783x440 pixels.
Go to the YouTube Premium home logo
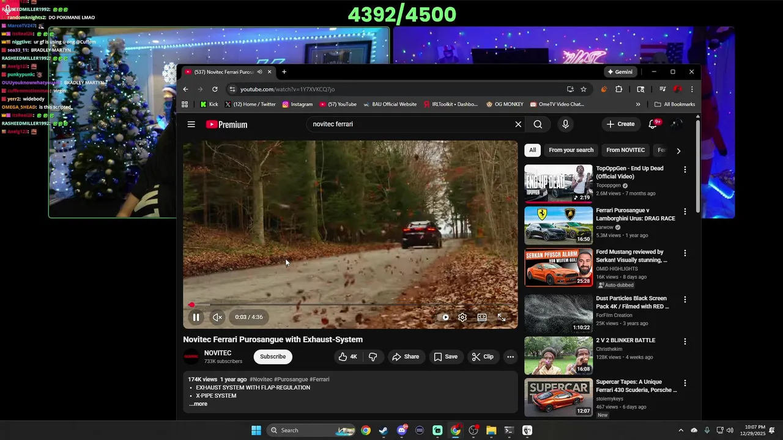tap(226, 125)
